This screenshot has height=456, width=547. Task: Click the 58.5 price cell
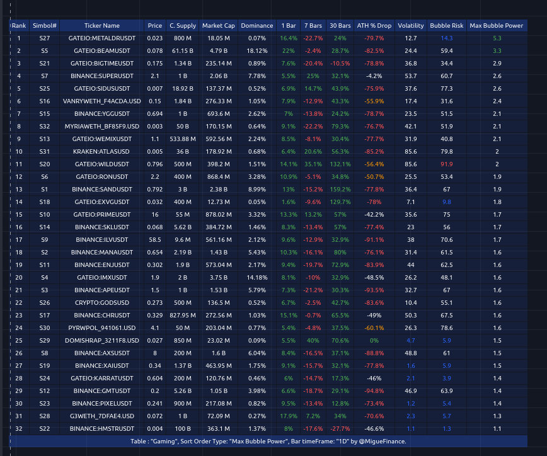[155, 239]
